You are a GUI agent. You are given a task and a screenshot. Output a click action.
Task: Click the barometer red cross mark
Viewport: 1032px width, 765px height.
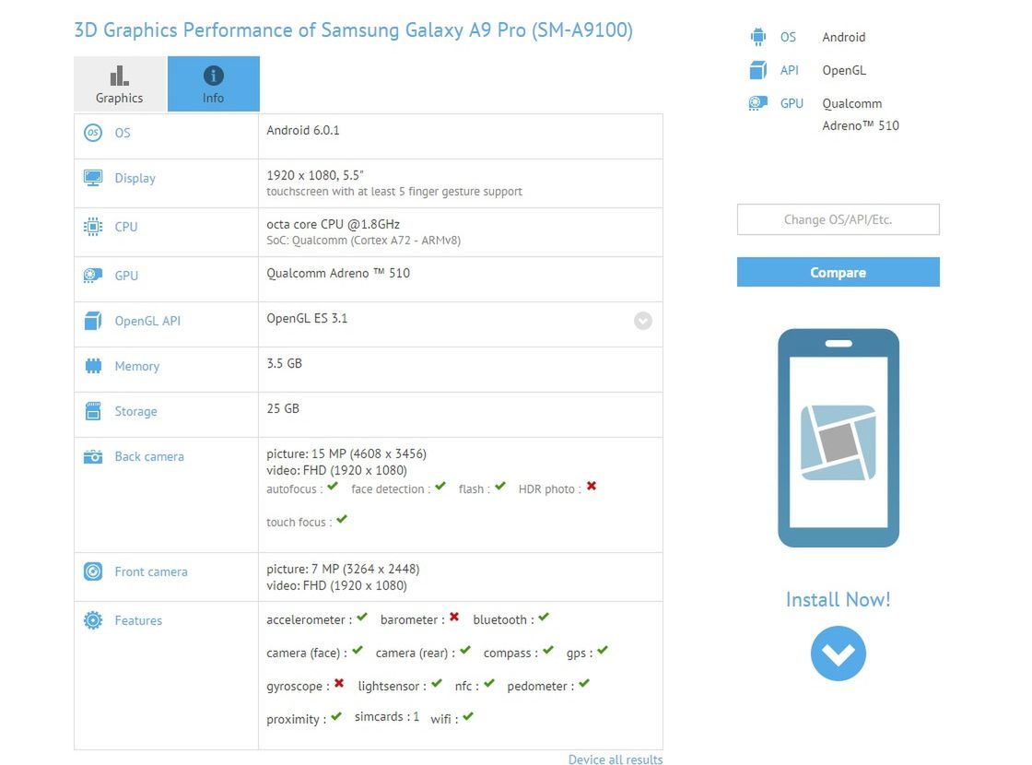pos(453,617)
